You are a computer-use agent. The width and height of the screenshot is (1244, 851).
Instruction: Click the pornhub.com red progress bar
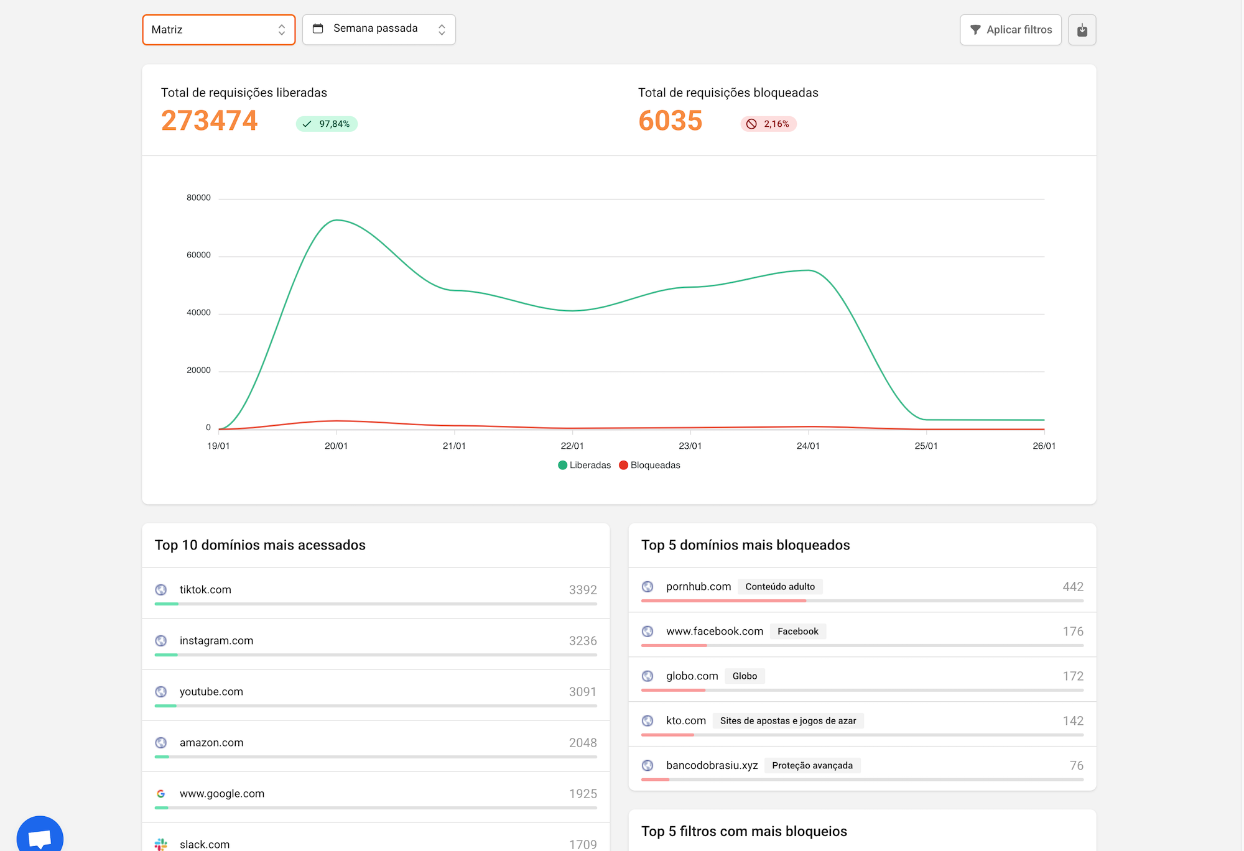tap(723, 600)
